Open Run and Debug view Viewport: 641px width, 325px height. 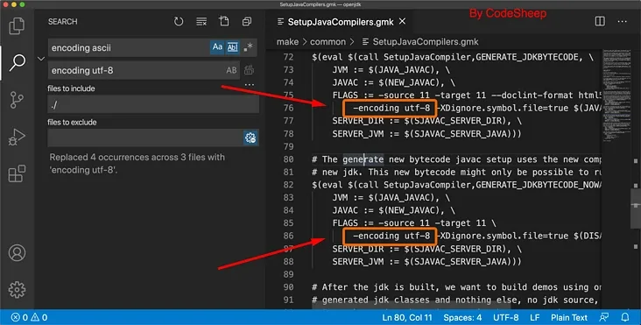(x=17, y=137)
